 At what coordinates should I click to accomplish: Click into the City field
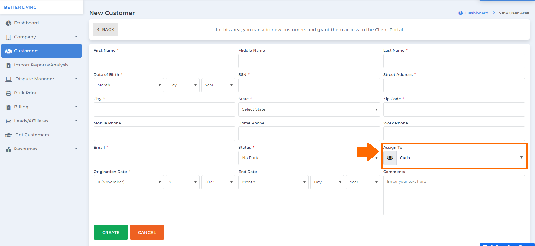pyautogui.click(x=164, y=109)
